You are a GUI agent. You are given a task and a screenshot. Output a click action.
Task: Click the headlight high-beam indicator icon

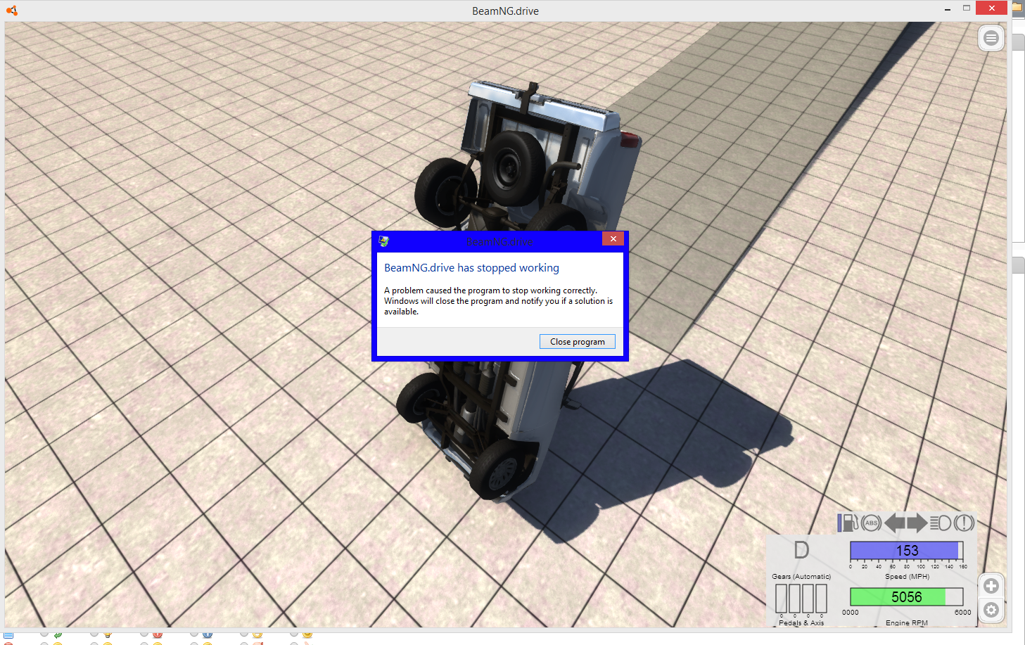[x=941, y=523]
